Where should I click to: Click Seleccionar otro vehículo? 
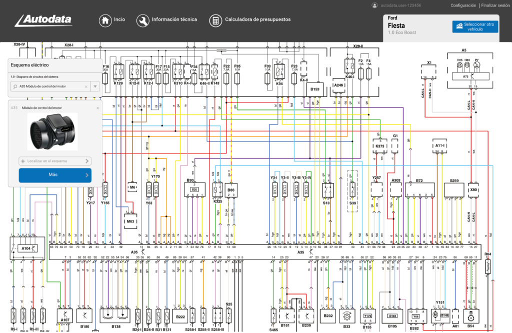474,27
